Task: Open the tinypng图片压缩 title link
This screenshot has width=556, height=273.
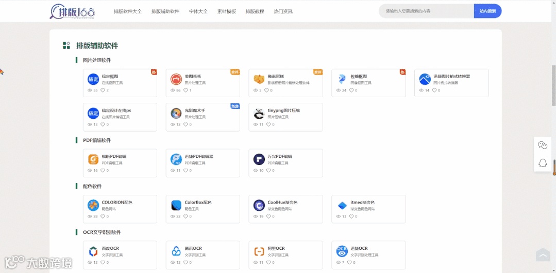Action: pos(284,111)
